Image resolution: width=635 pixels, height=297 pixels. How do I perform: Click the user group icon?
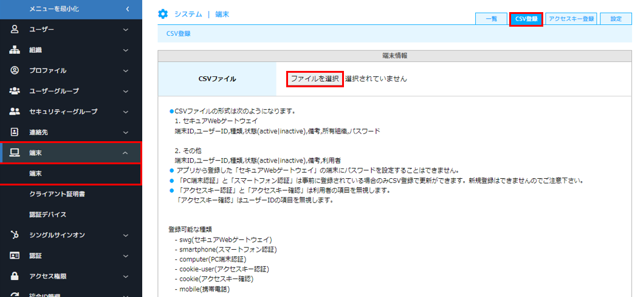pyautogui.click(x=15, y=91)
